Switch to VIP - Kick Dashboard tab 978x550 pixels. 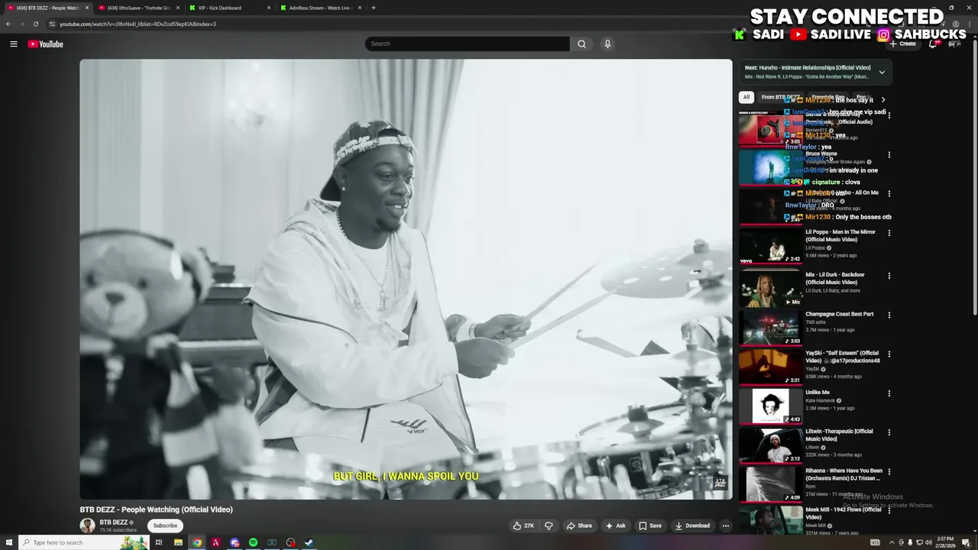pyautogui.click(x=229, y=8)
